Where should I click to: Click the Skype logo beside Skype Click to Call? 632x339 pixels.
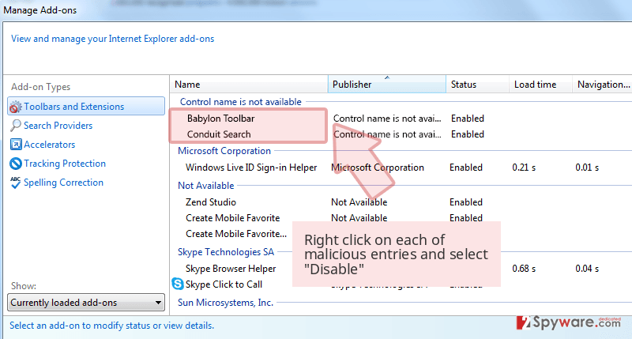pyautogui.click(x=178, y=284)
